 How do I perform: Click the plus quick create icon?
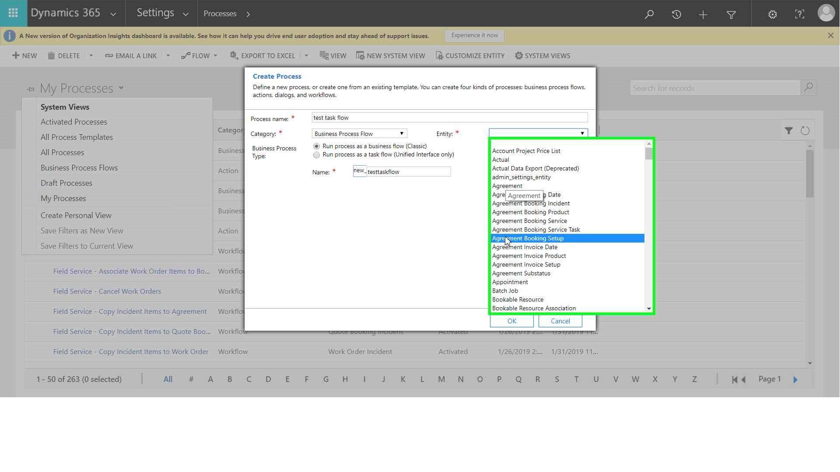click(703, 14)
